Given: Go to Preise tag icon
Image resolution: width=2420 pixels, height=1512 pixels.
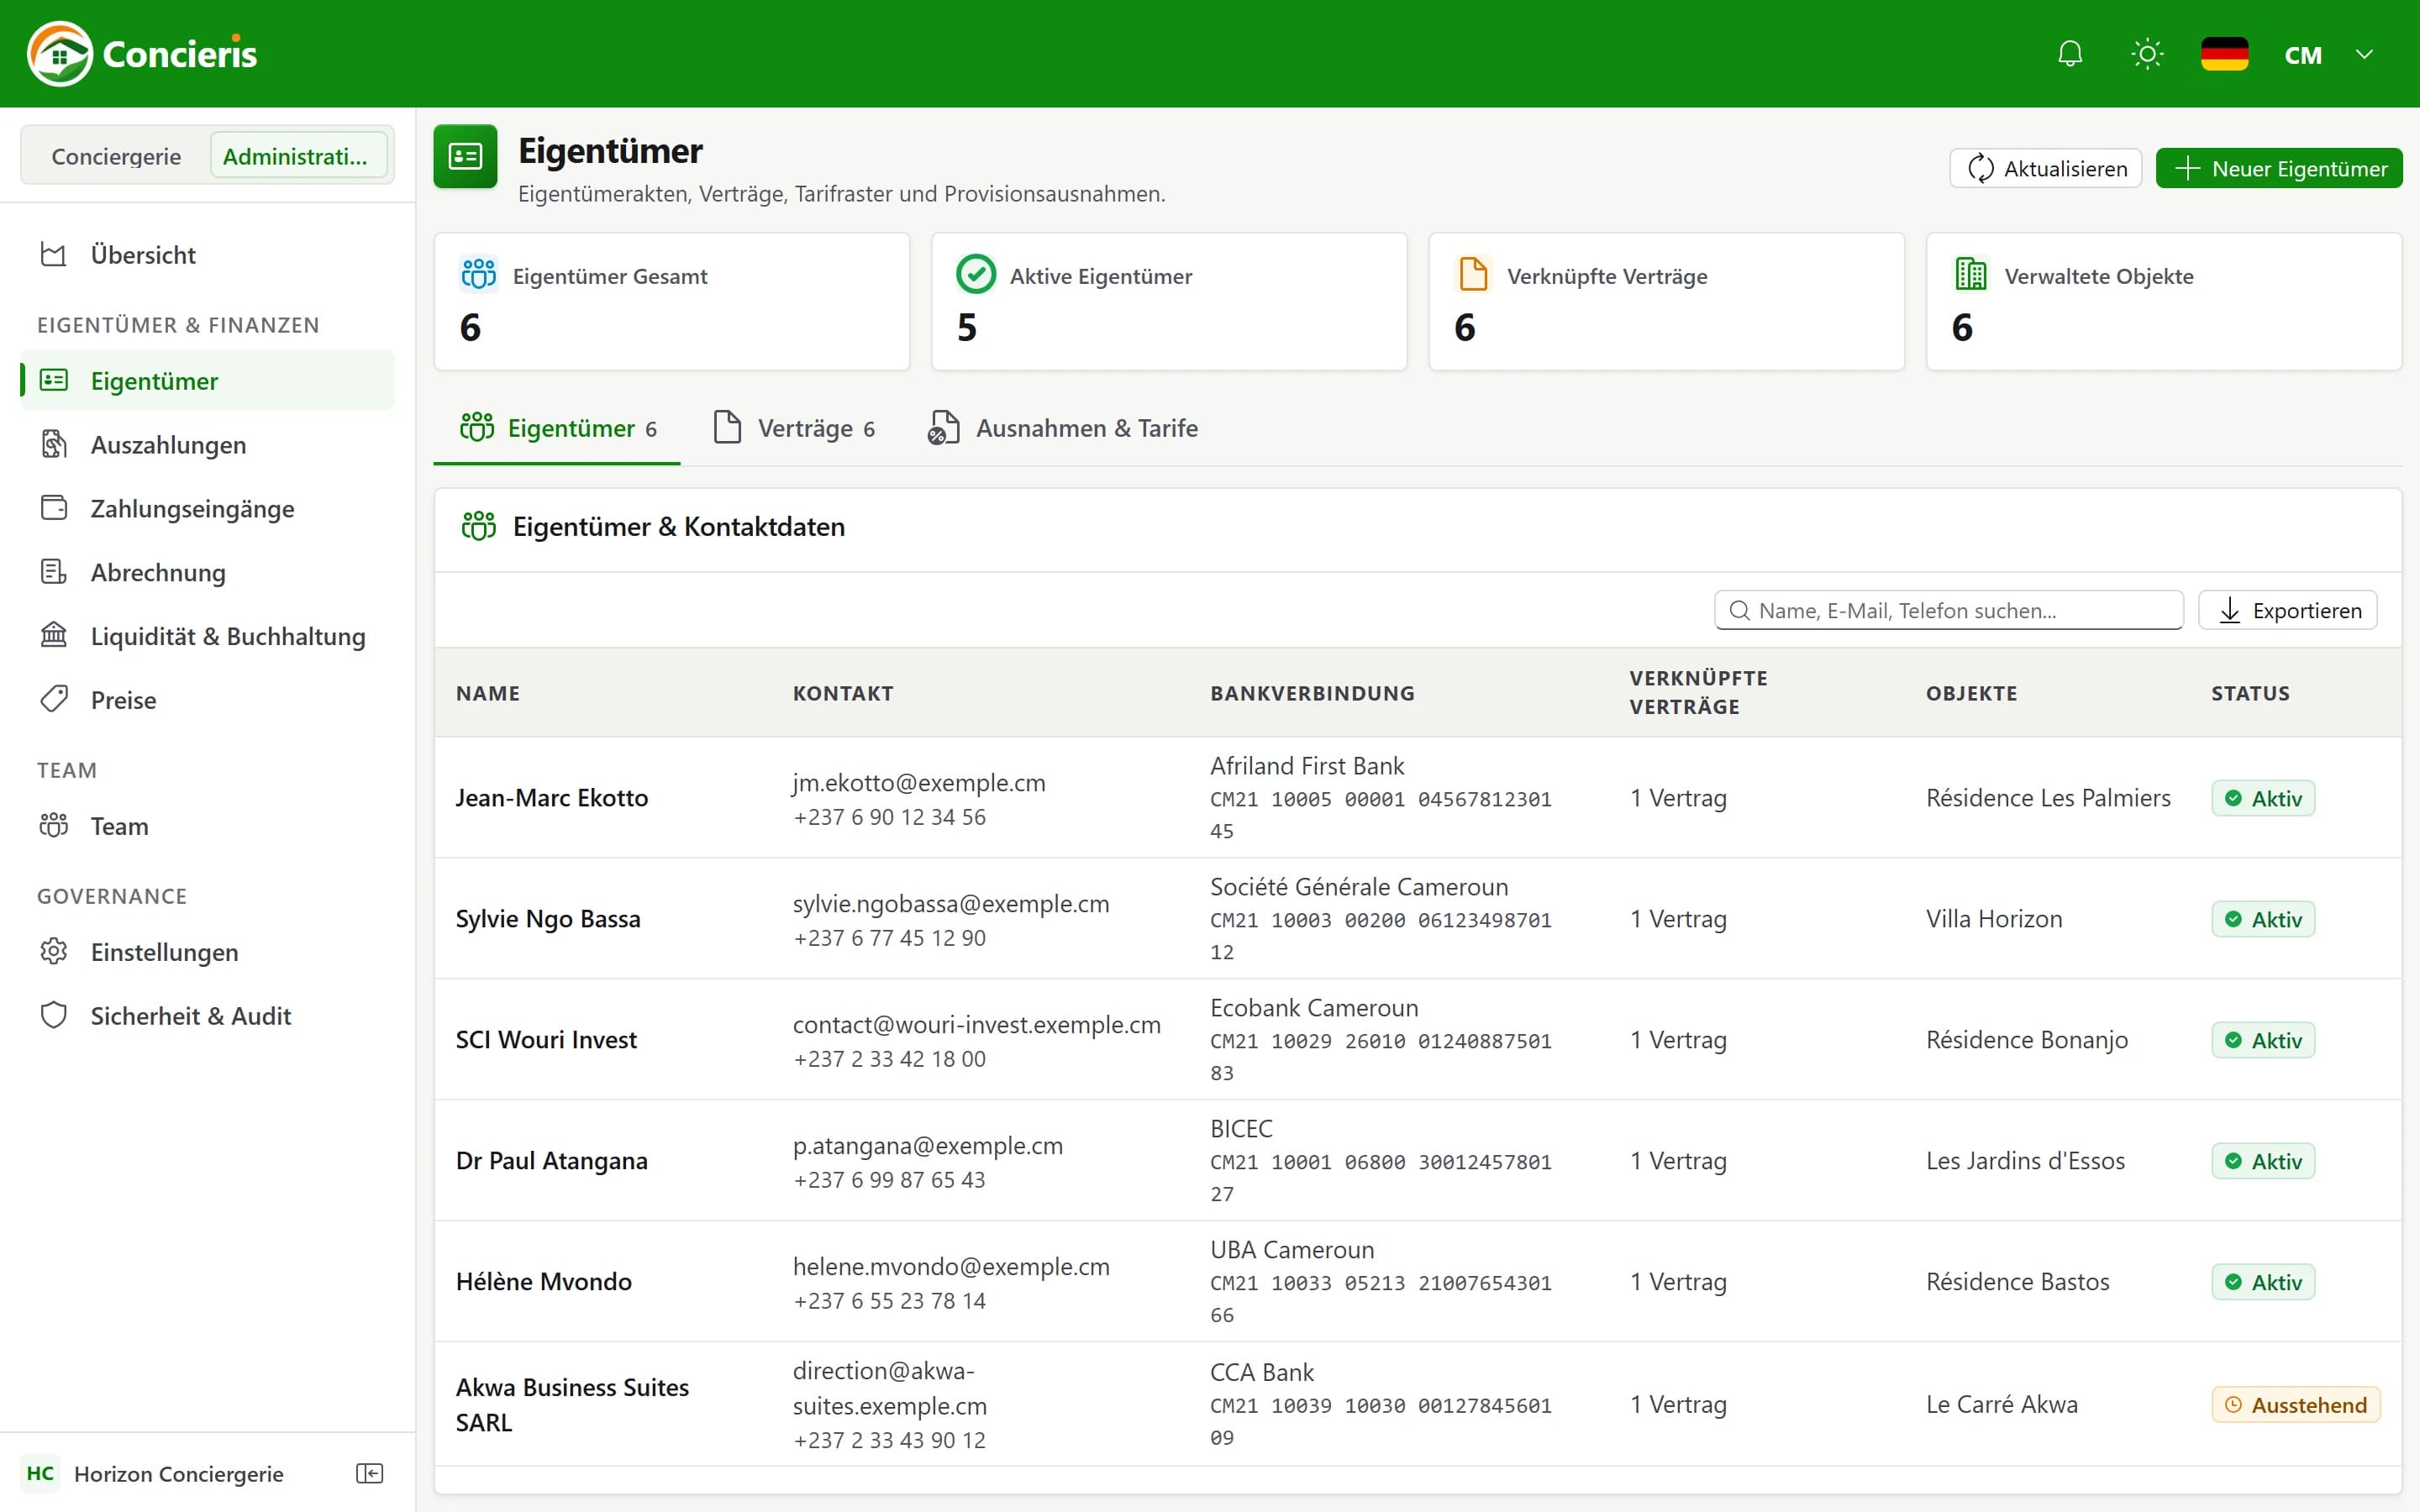Looking at the screenshot, I should tap(54, 699).
